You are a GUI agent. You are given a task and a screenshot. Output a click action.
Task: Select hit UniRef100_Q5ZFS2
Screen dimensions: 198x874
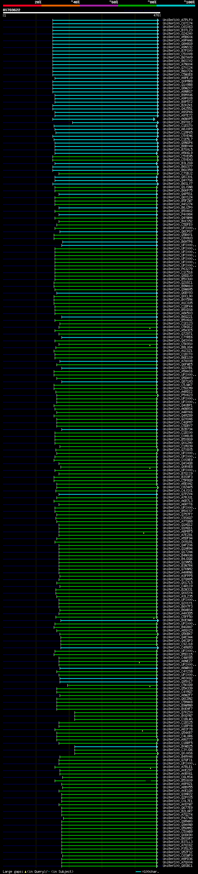(x=177, y=852)
